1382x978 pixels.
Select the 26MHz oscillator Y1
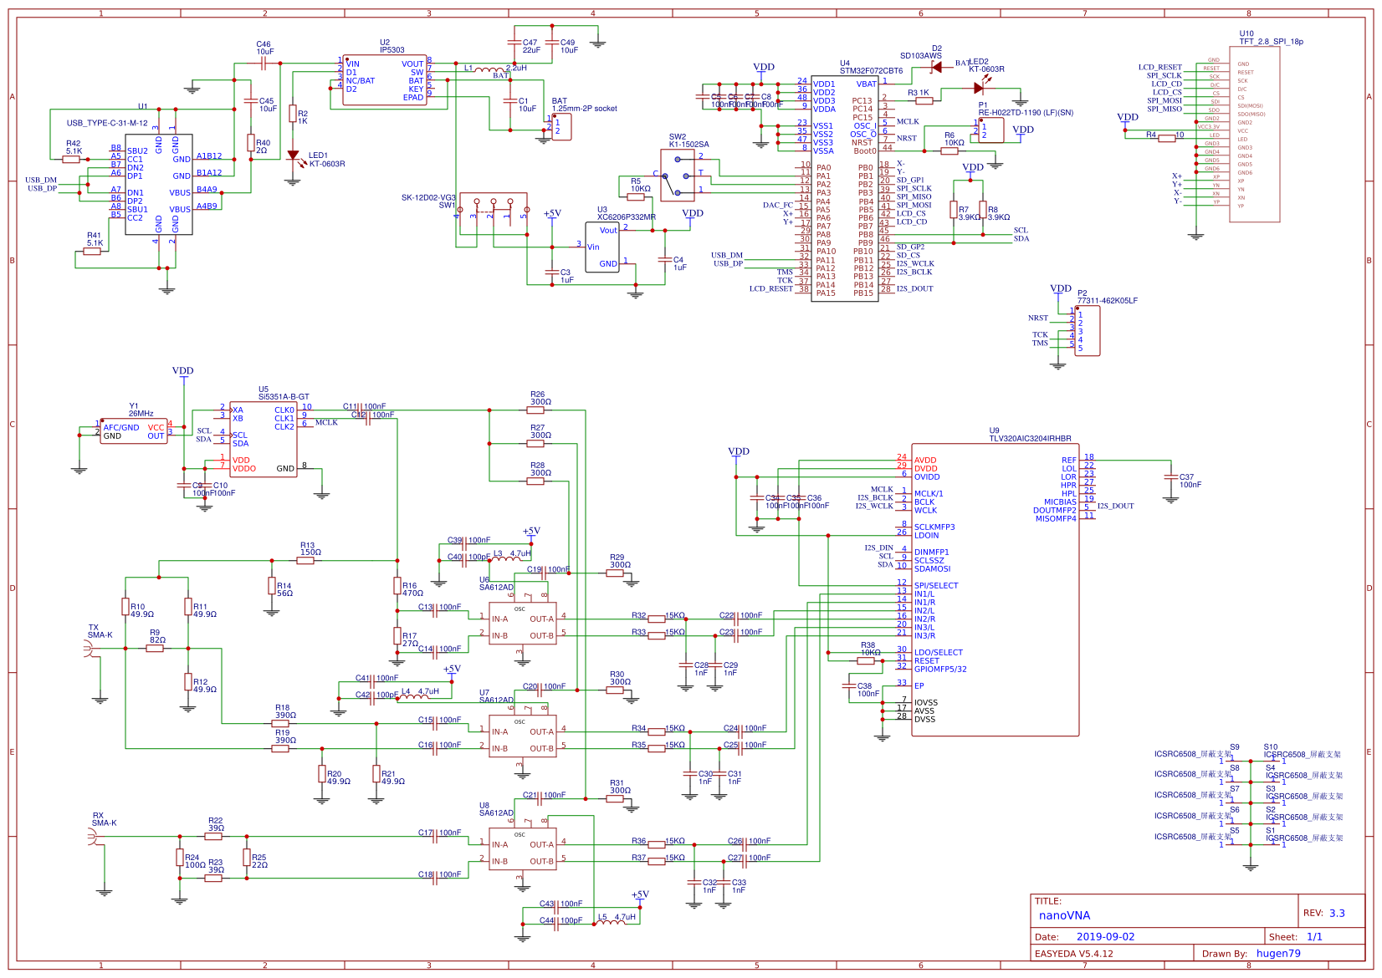(134, 431)
